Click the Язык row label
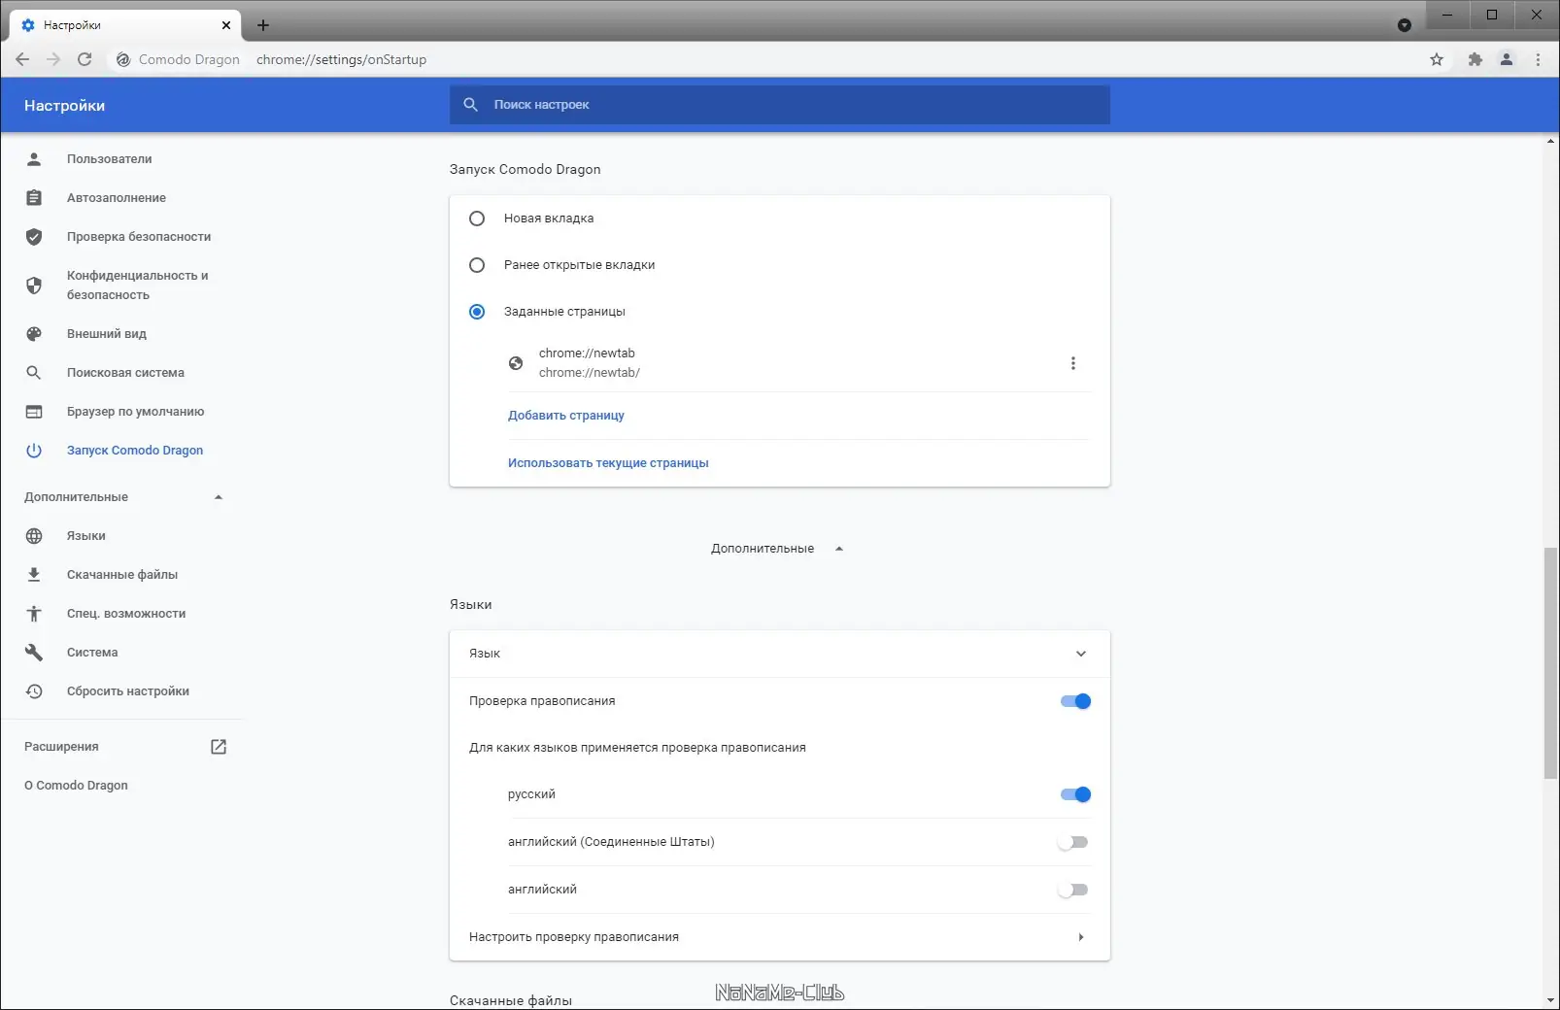This screenshot has width=1560, height=1010. [x=485, y=654]
